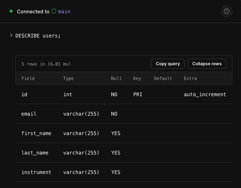Select the Default column header

163,79
